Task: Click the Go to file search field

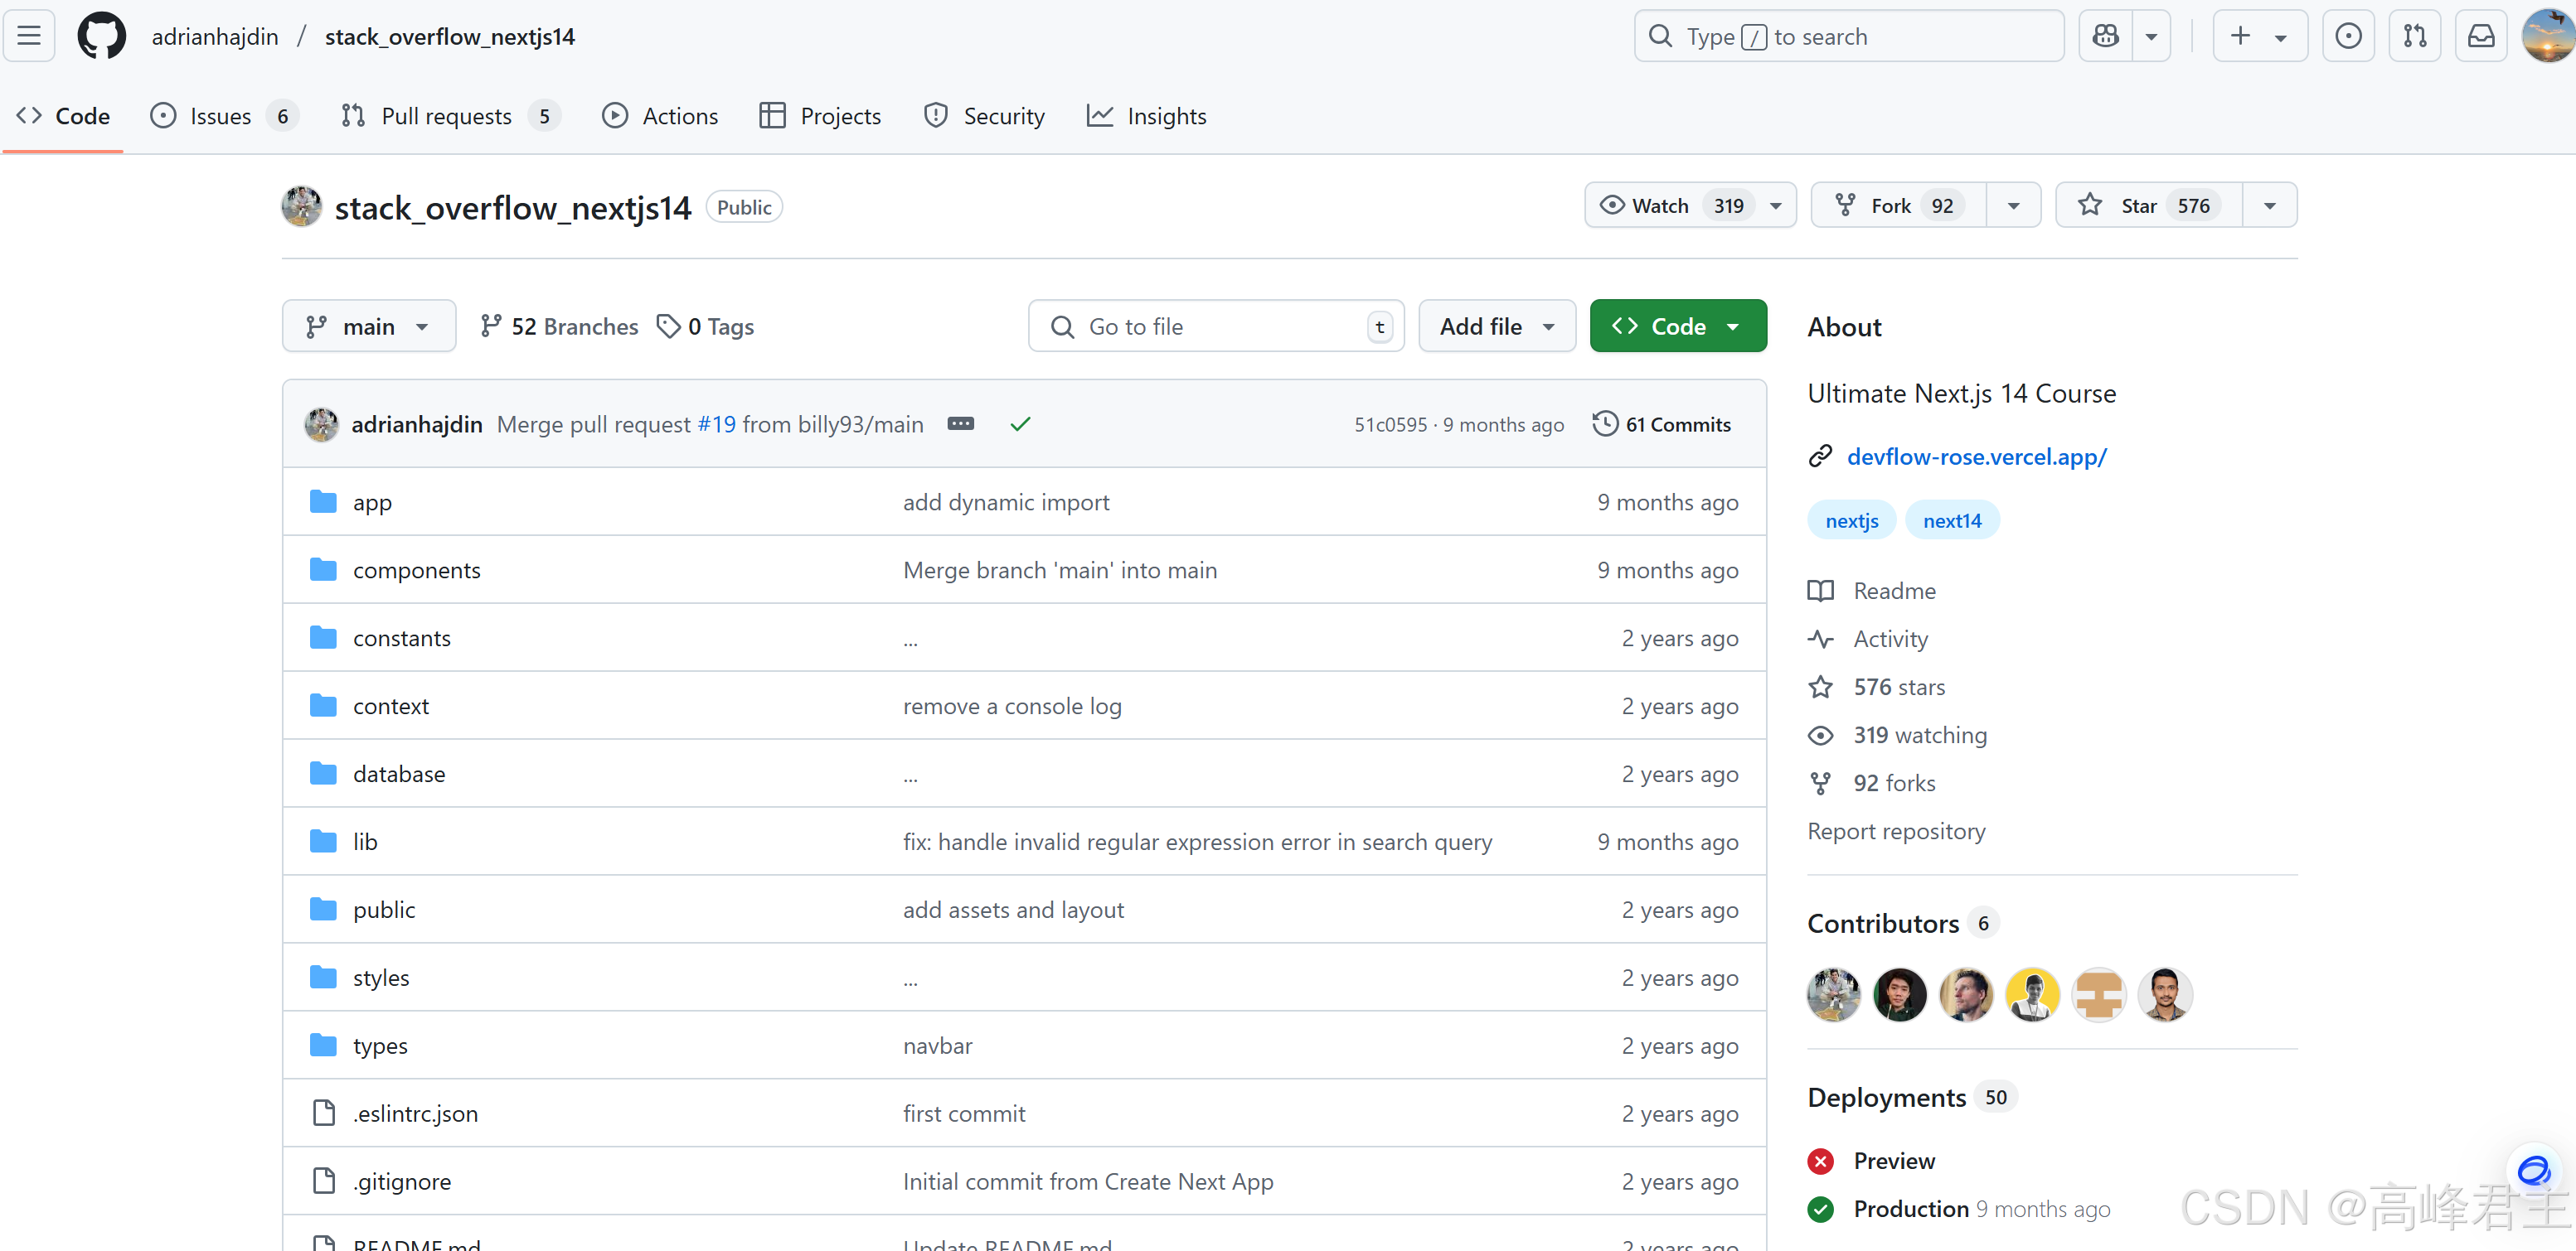Action: pyautogui.click(x=1215, y=326)
